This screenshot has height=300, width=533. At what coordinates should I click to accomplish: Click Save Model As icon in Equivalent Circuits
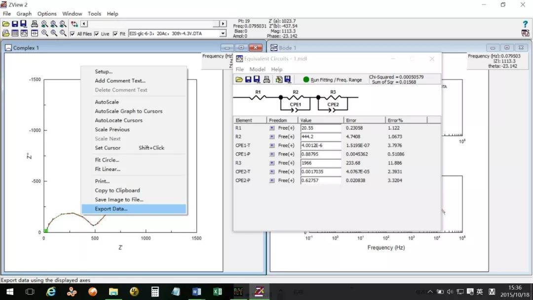point(257,79)
